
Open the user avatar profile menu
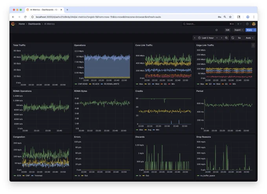coord(254,24)
